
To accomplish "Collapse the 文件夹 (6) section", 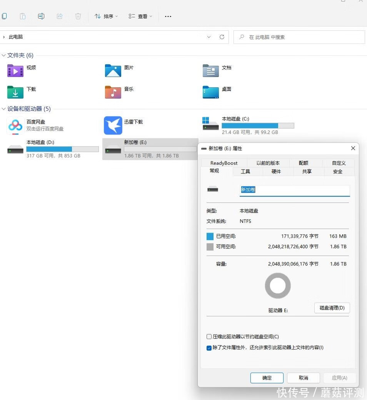I will tap(3, 55).
